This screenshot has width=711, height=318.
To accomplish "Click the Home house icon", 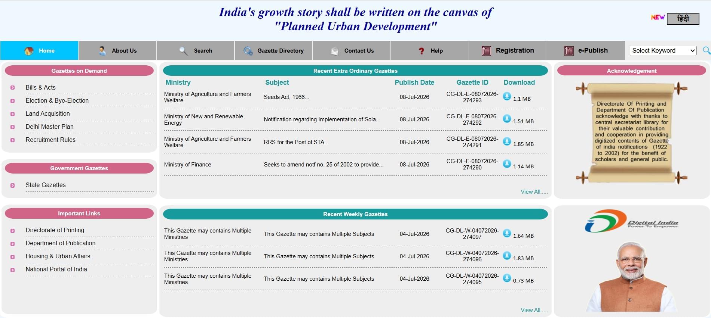I will (29, 51).
